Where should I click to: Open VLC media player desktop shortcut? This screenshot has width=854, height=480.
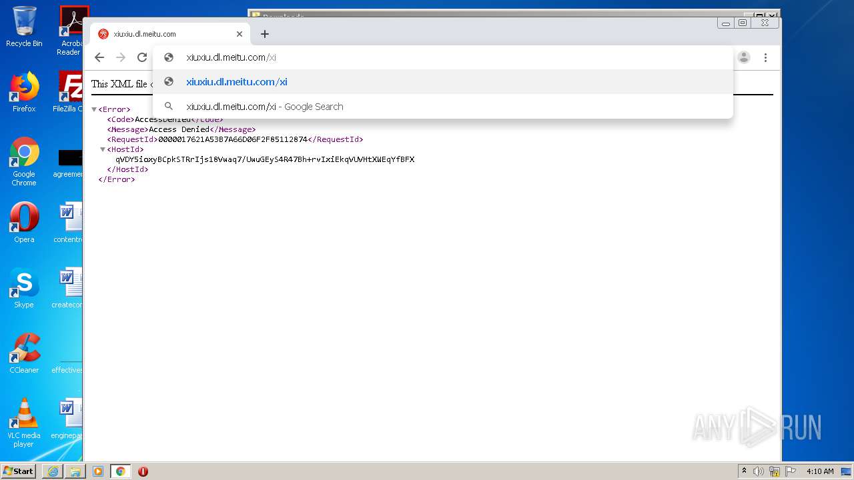(x=24, y=423)
